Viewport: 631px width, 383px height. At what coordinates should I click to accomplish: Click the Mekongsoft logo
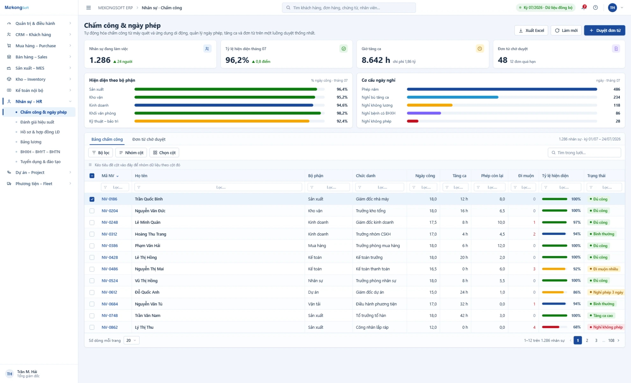[17, 8]
